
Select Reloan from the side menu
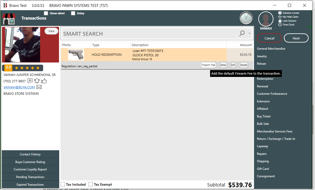pos(261,64)
